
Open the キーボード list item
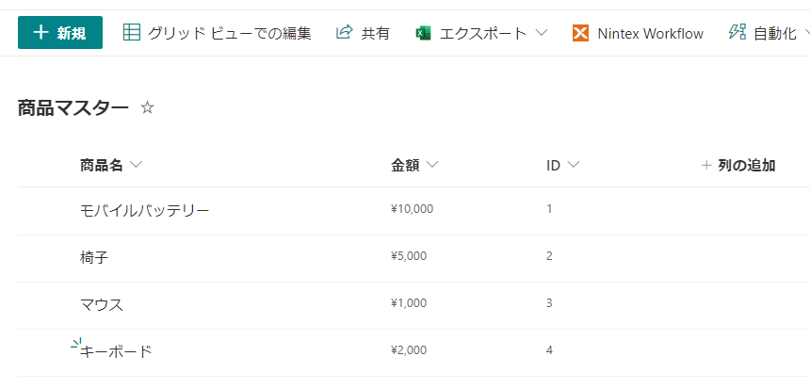116,351
